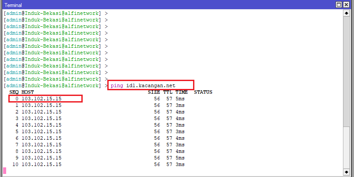Click the SIZE column header

(154, 92)
